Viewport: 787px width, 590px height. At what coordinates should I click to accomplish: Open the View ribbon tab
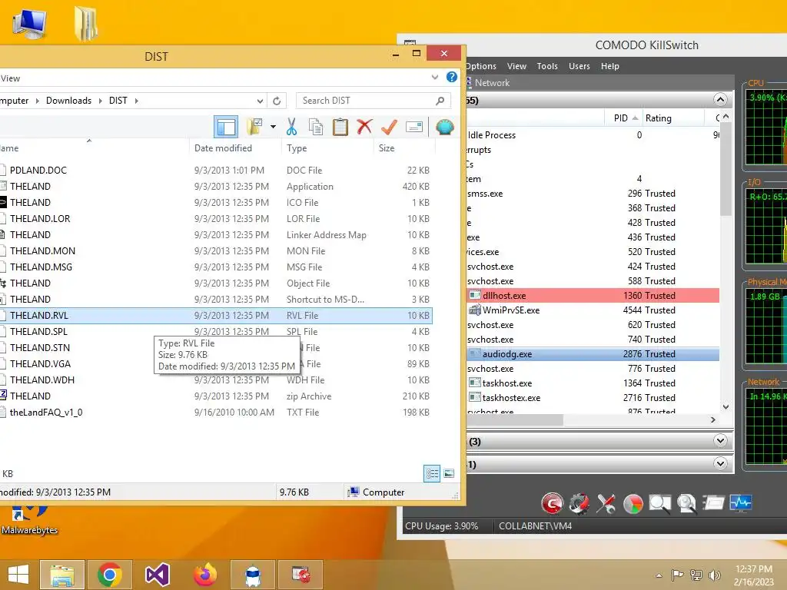(10, 78)
